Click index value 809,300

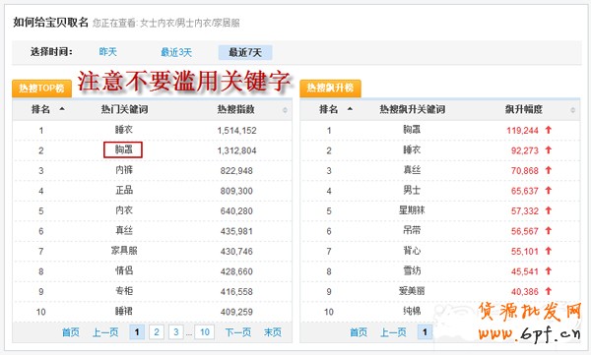click(236, 191)
